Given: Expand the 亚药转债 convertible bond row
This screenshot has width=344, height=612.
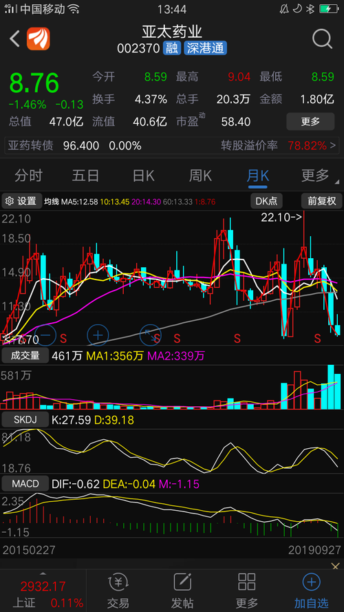Looking at the screenshot, I should 172,145.
